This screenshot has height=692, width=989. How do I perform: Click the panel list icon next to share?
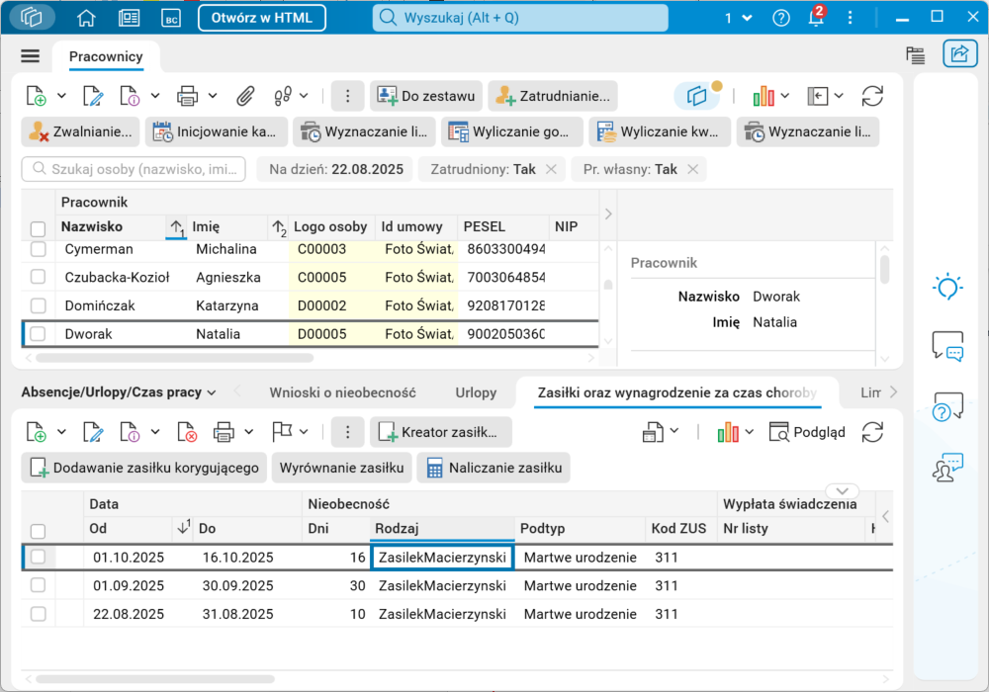pos(915,54)
